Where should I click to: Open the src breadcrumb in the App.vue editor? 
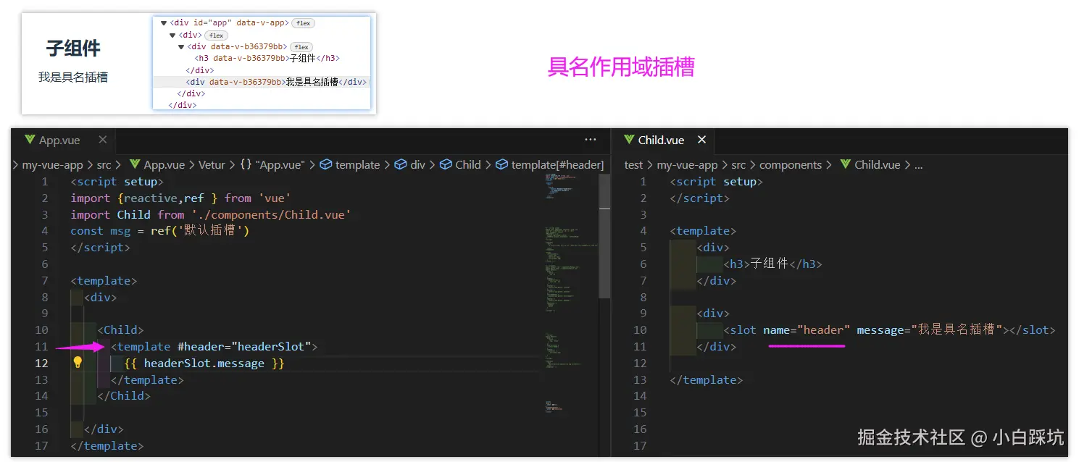click(104, 164)
